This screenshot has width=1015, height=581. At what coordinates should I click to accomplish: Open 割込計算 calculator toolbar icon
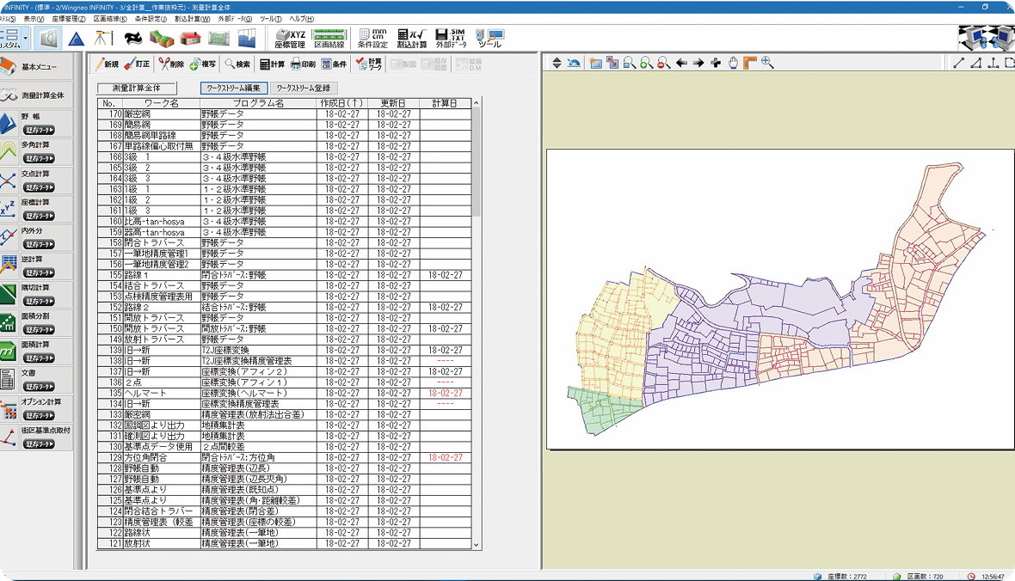click(412, 39)
